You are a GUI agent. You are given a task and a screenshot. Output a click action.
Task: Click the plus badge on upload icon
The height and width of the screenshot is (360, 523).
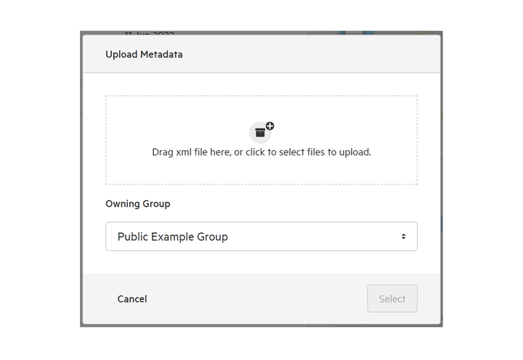tap(270, 126)
